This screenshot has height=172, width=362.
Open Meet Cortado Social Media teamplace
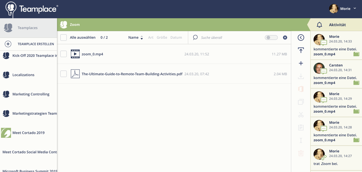(29, 152)
